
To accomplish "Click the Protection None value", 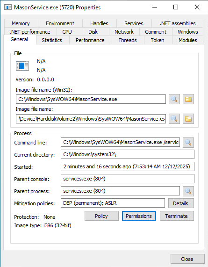I will 50,217.
